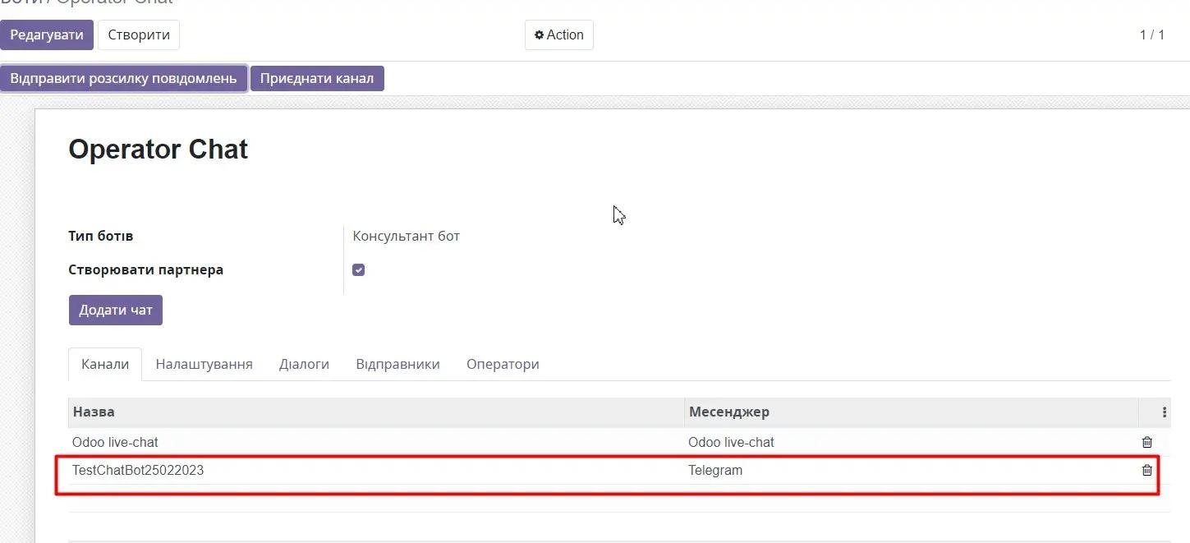Open the Оператори tab

click(x=503, y=364)
